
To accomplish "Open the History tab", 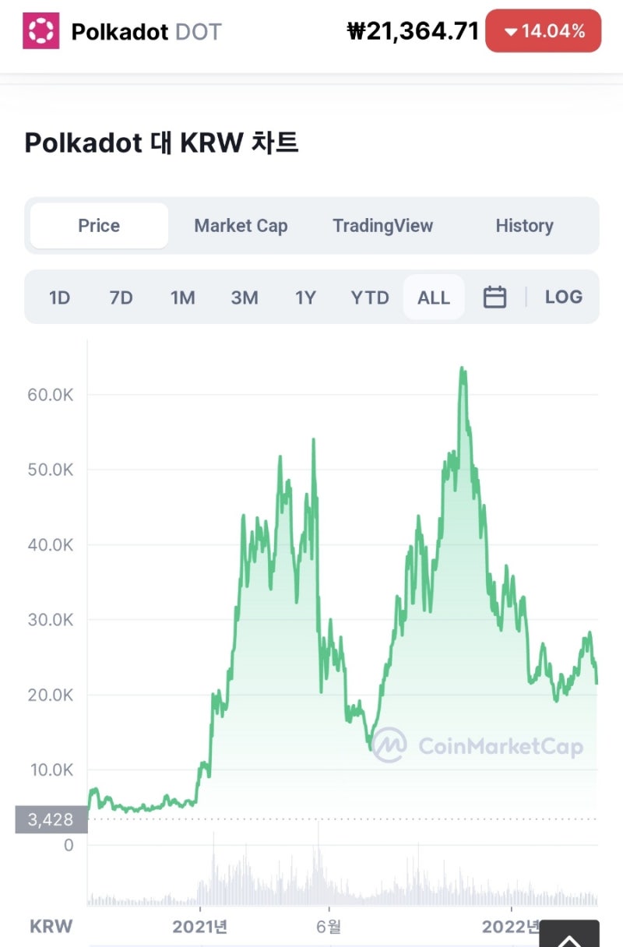I will 524,226.
